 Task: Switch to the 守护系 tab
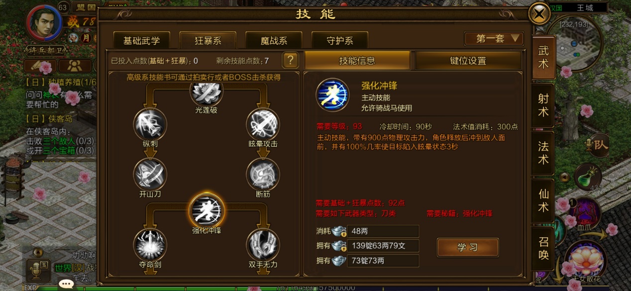coord(340,40)
